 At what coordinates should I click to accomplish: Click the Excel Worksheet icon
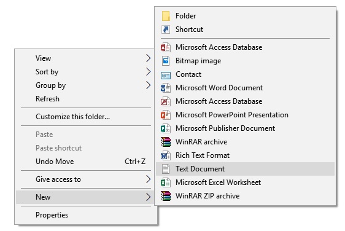coord(166,182)
